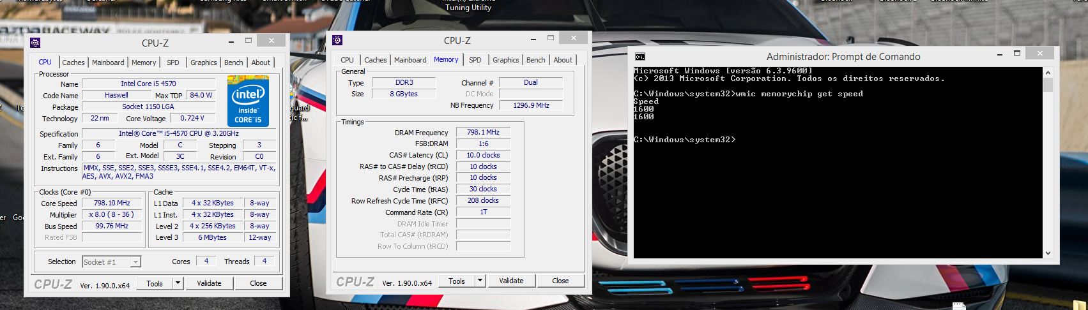Click Close button in Memory CPU-Z window

pos(560,281)
